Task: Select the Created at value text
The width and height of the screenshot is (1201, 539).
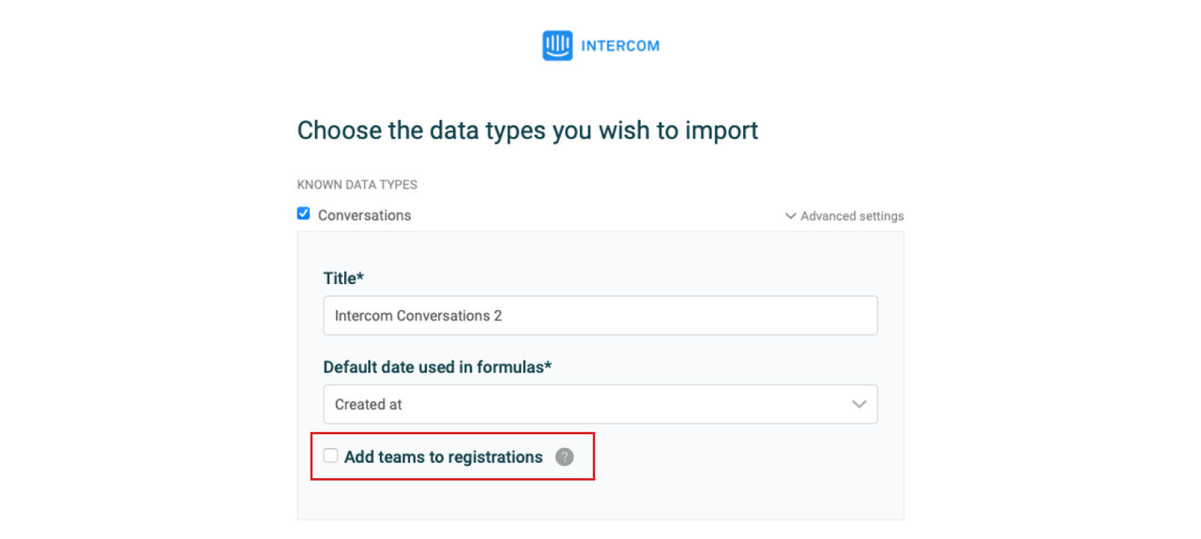Action: click(x=369, y=405)
